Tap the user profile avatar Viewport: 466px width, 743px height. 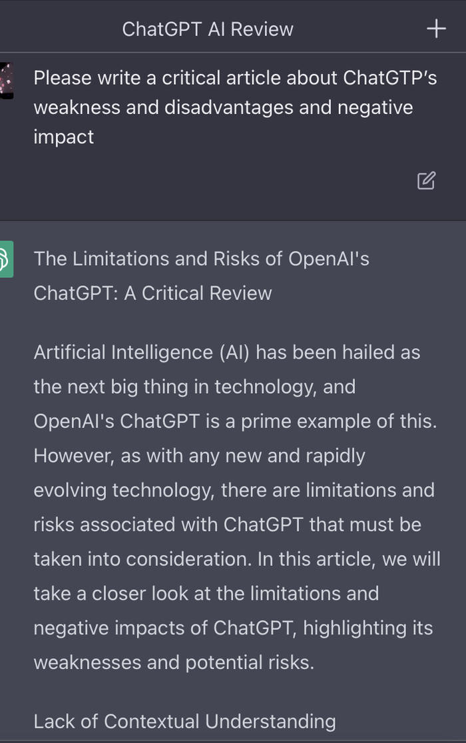[6, 81]
